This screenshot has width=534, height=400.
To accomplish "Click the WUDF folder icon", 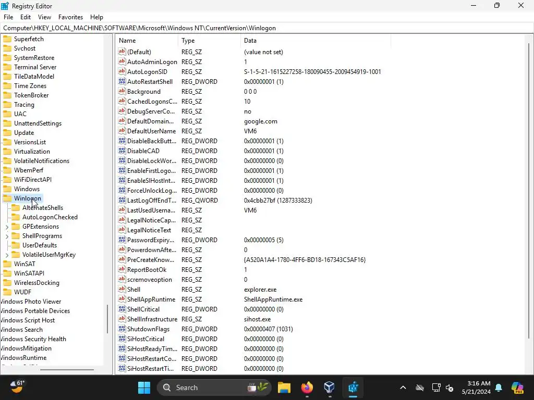I will [x=7, y=292].
